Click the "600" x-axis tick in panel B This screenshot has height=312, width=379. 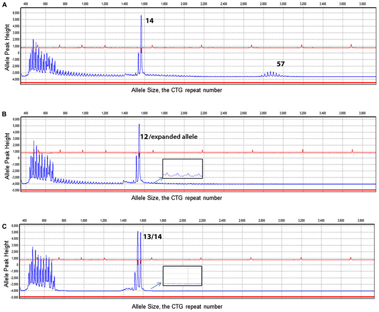click(x=45, y=113)
